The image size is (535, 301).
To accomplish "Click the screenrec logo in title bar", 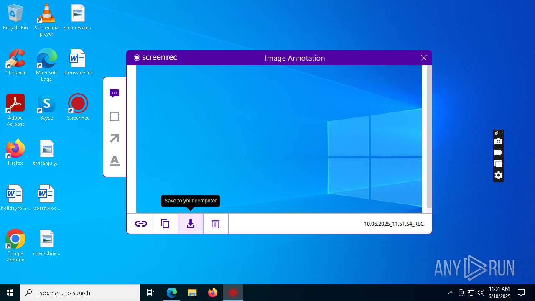I will tap(155, 58).
